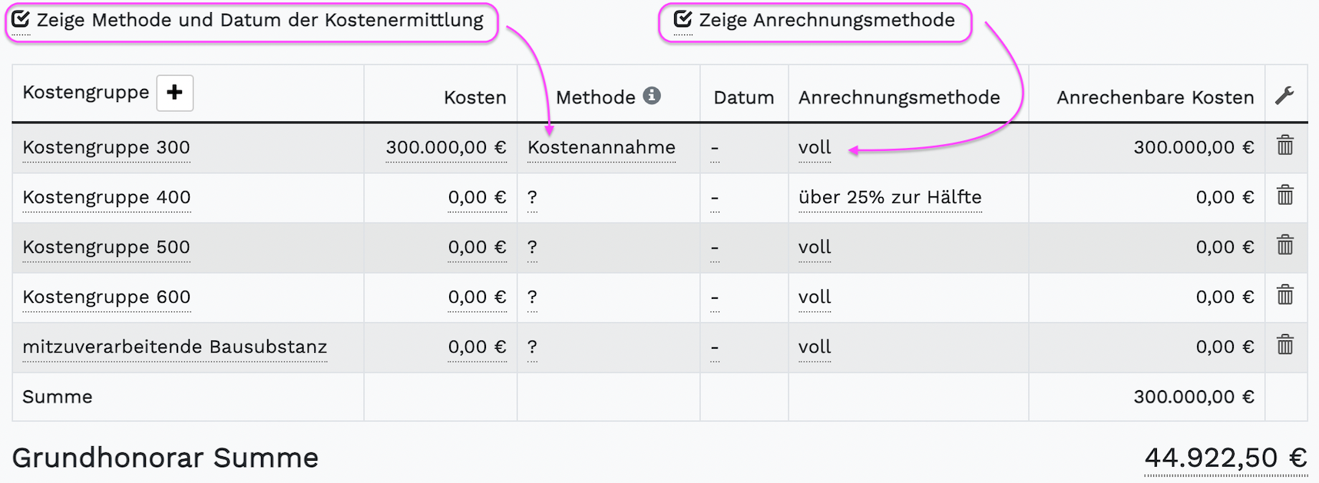Screen dimensions: 1319x483
Task: Open the Methode info icon
Action: [x=652, y=95]
